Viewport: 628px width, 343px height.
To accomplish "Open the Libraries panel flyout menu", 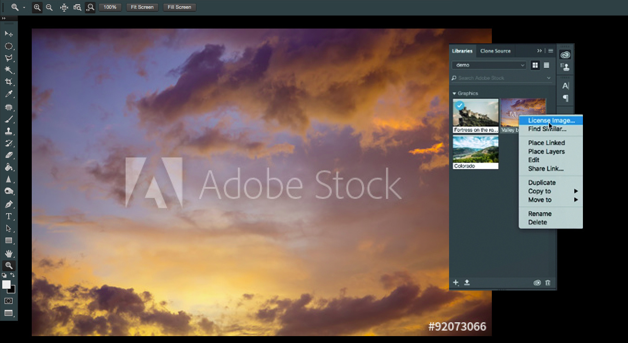I will pyautogui.click(x=551, y=51).
